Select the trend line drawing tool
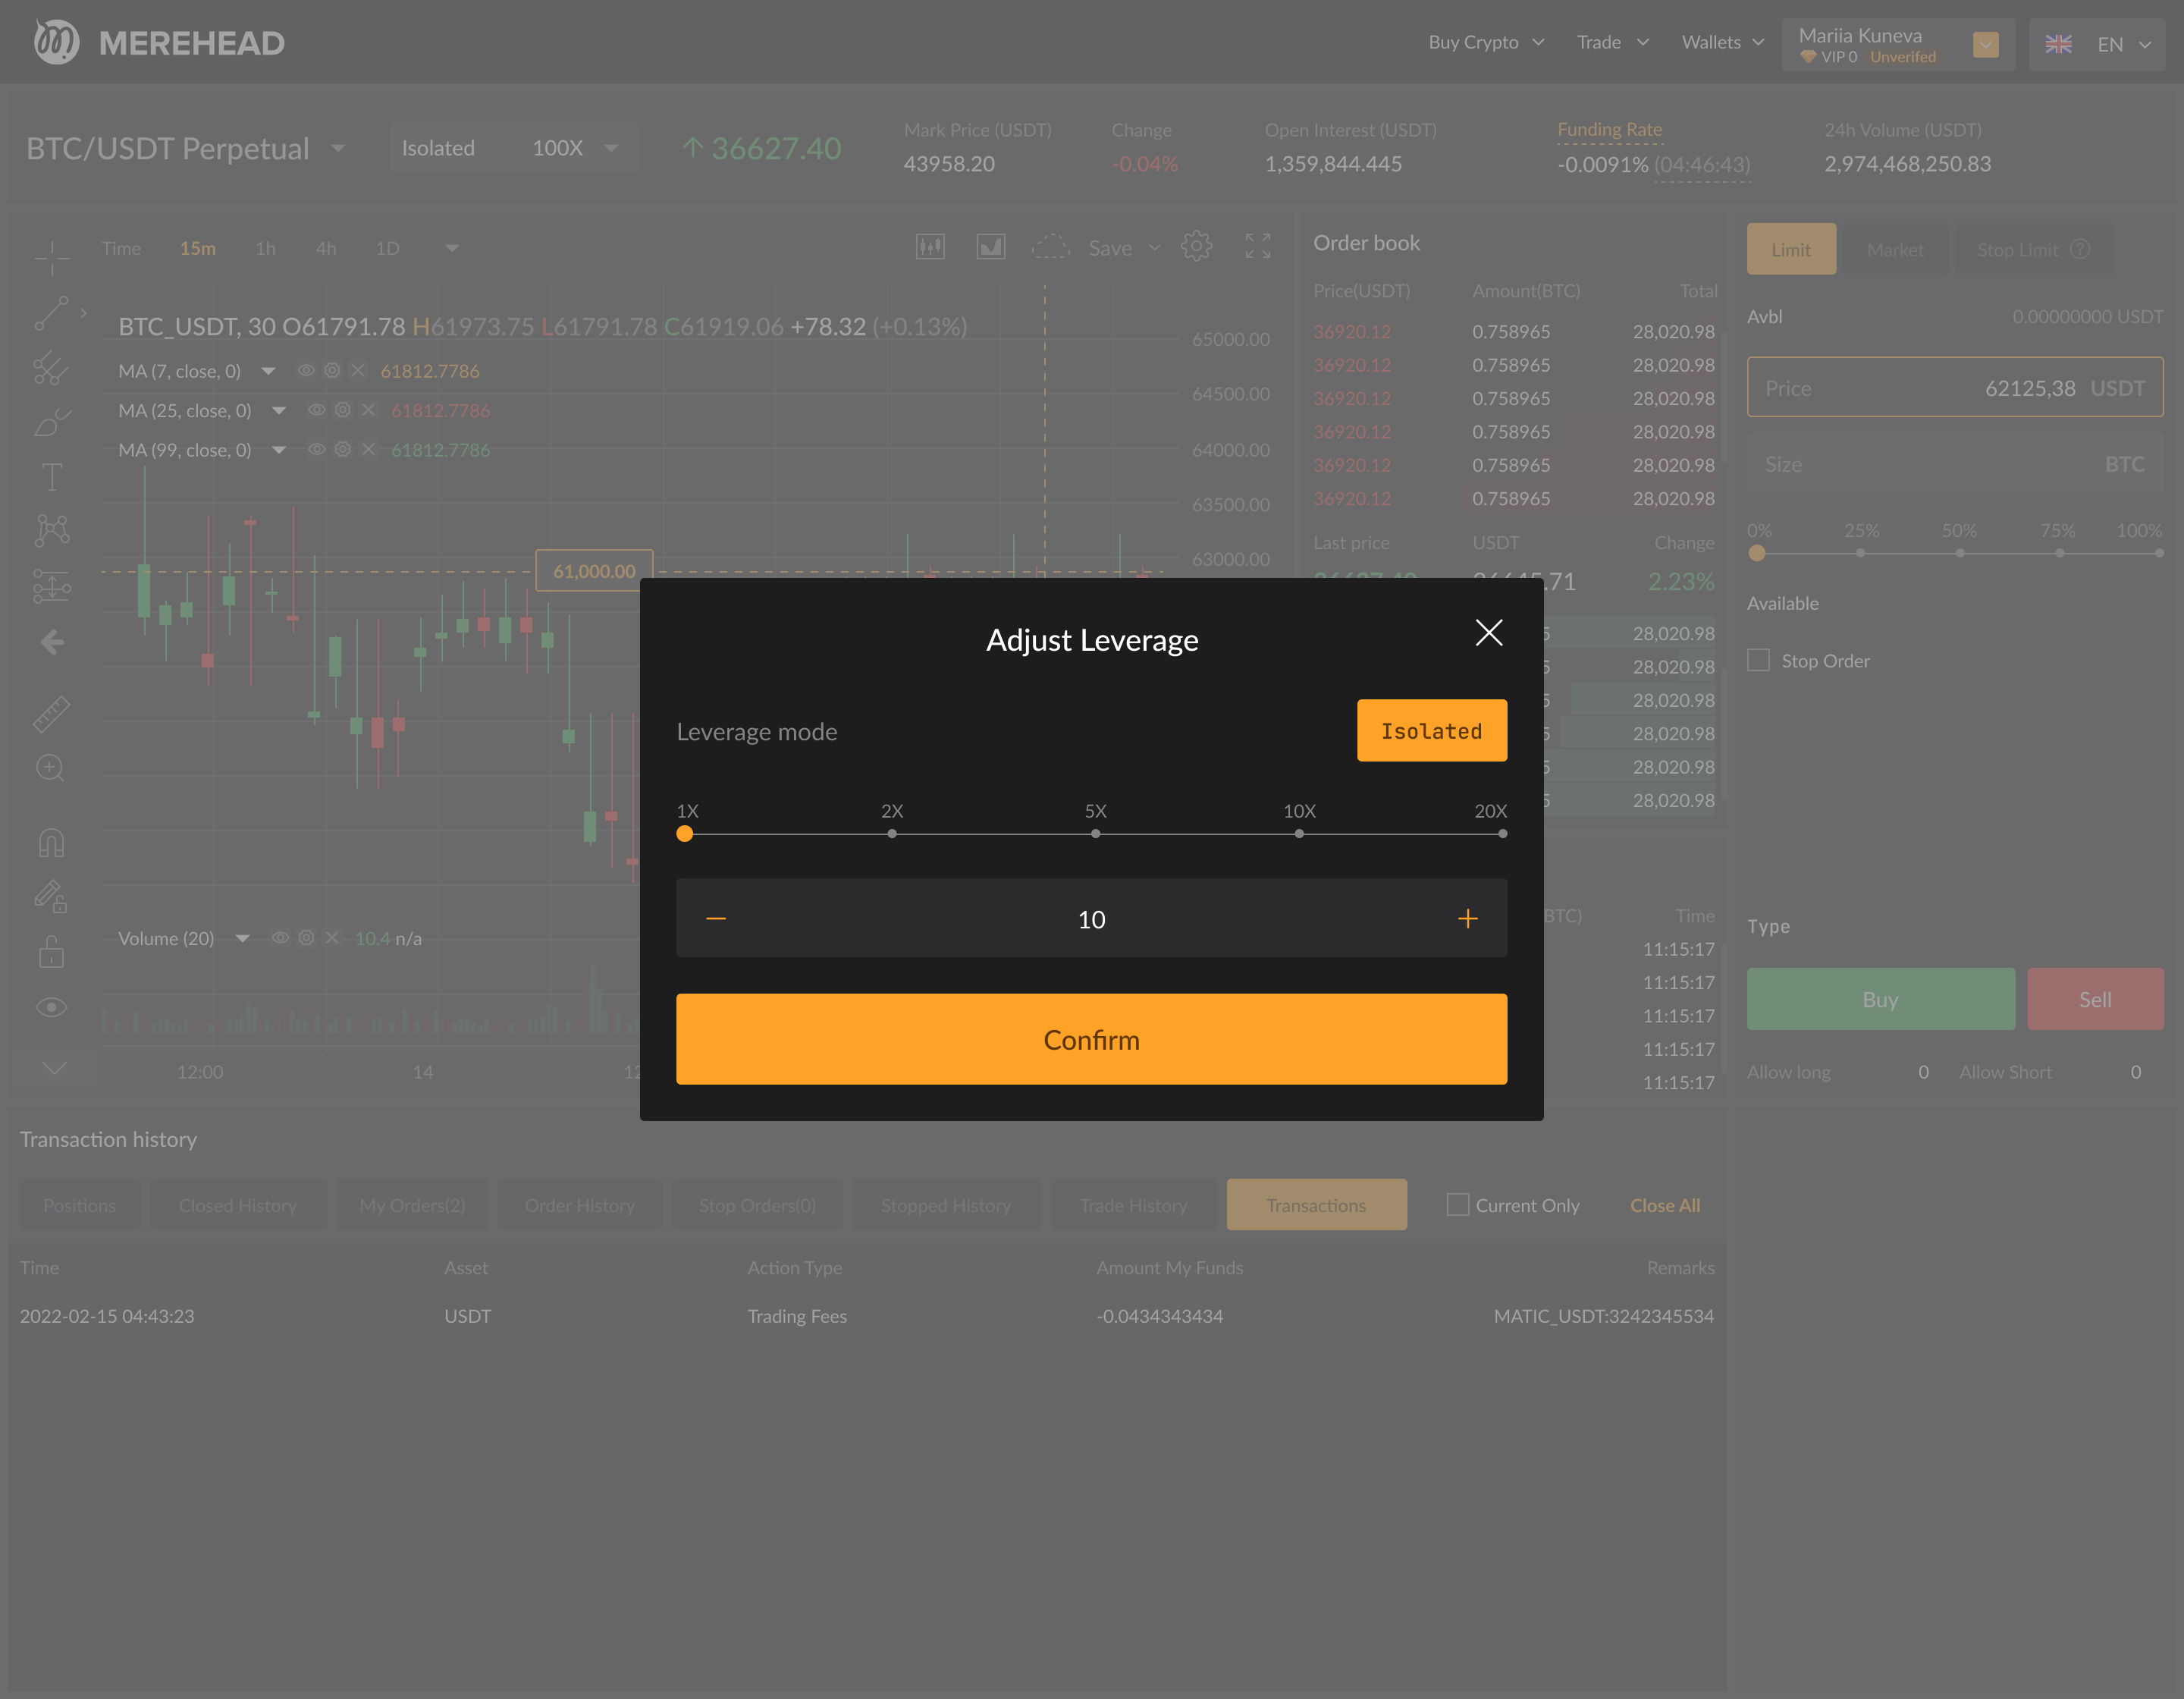2184x1699 pixels. pyautogui.click(x=51, y=313)
